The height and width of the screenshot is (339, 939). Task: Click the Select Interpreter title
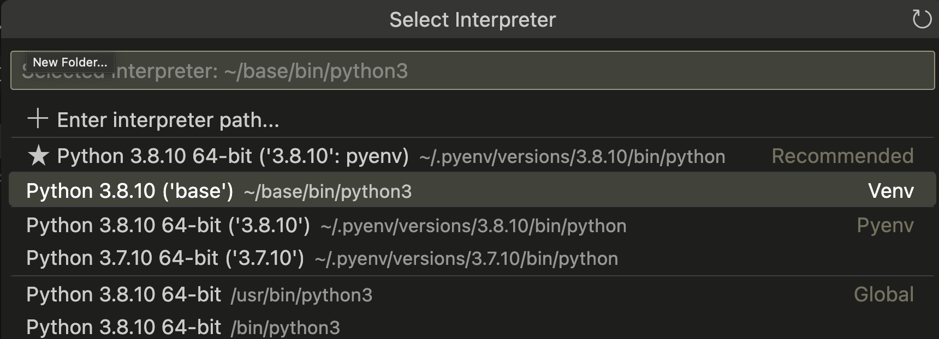point(472,20)
